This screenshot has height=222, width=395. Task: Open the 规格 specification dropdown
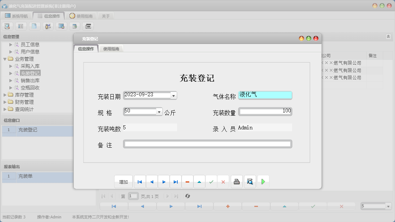point(159,112)
